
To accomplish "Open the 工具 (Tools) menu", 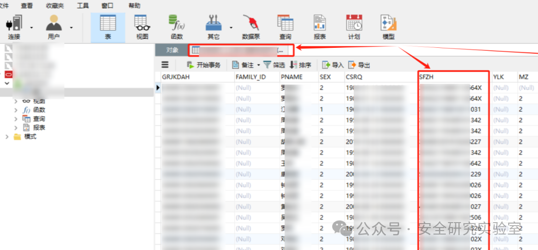I will tap(83, 5).
